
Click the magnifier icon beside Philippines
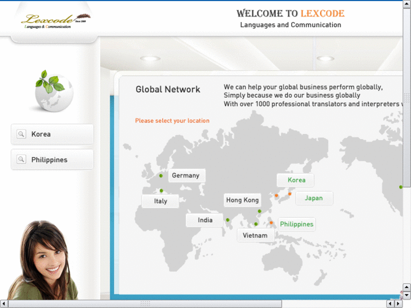tap(21, 159)
